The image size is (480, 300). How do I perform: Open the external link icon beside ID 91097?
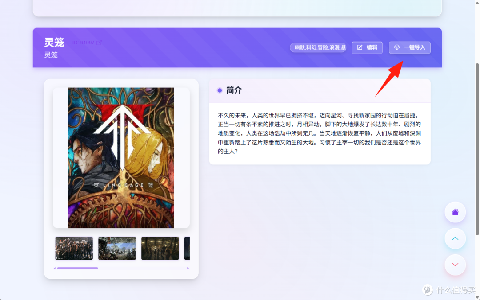point(99,43)
